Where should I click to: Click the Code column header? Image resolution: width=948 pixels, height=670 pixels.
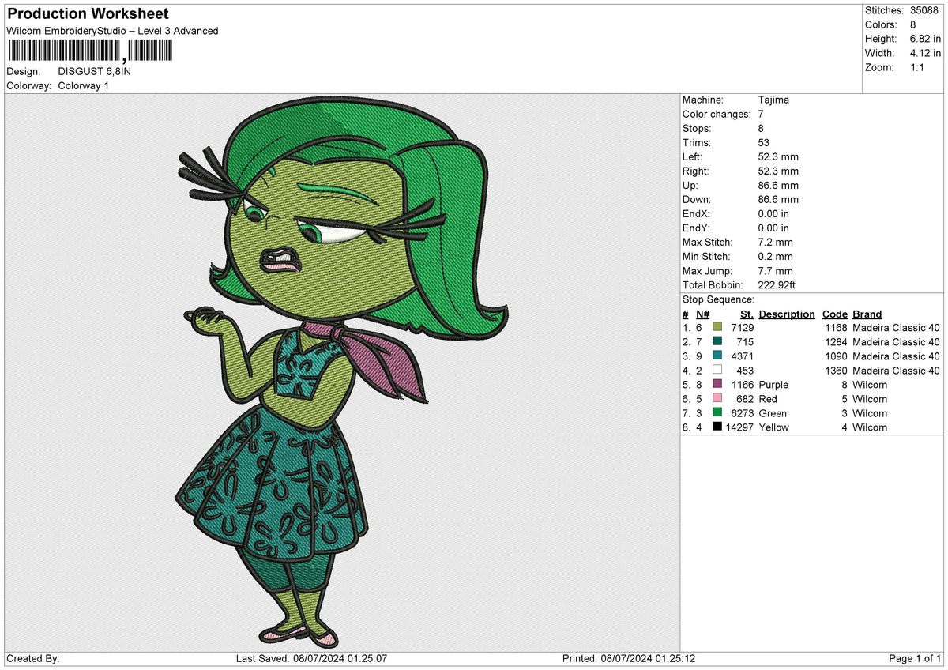point(834,314)
